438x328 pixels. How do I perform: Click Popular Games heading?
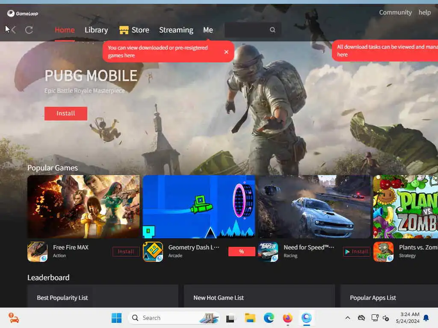point(53,168)
